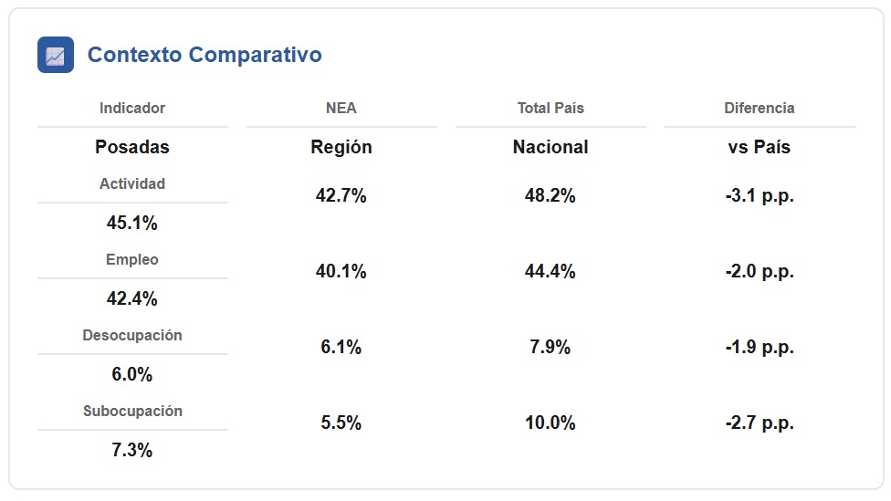Image resolution: width=891 pixels, height=501 pixels.
Task: Click the 45.1% Posadas activity value
Action: click(132, 223)
